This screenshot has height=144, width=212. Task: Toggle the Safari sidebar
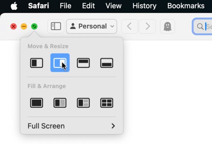(56, 26)
